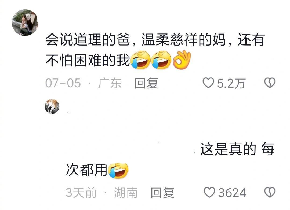Like the comment with 5.2万 likes

coord(208,83)
